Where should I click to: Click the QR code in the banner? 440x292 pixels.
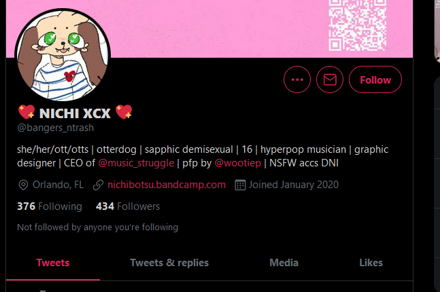358,26
